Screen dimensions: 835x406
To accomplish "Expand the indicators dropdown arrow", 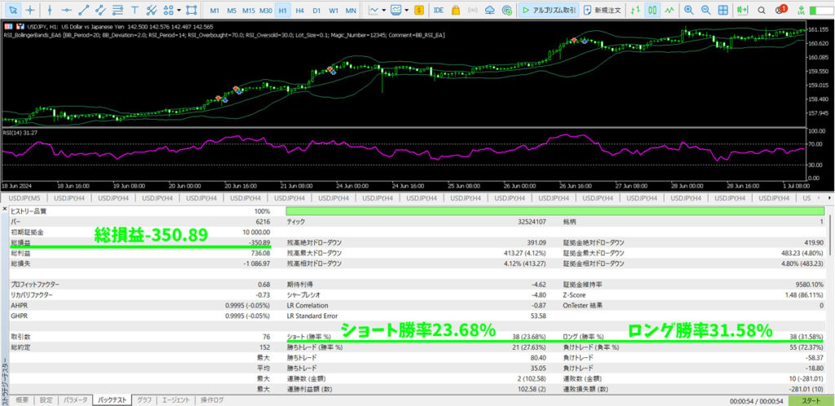I will click(406, 10).
